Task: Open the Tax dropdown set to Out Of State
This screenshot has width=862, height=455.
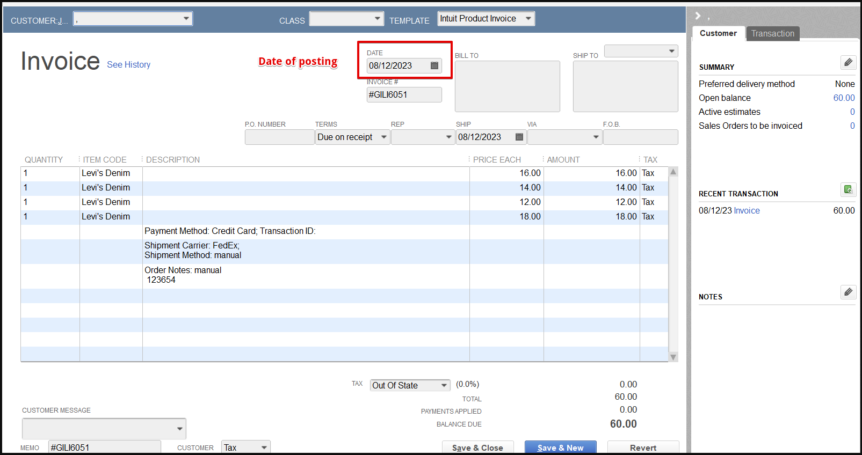Action: (x=444, y=385)
